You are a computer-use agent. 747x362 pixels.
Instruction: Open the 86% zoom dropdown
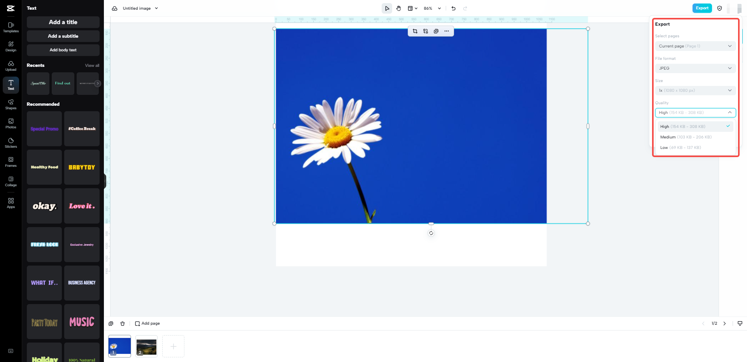coord(432,8)
